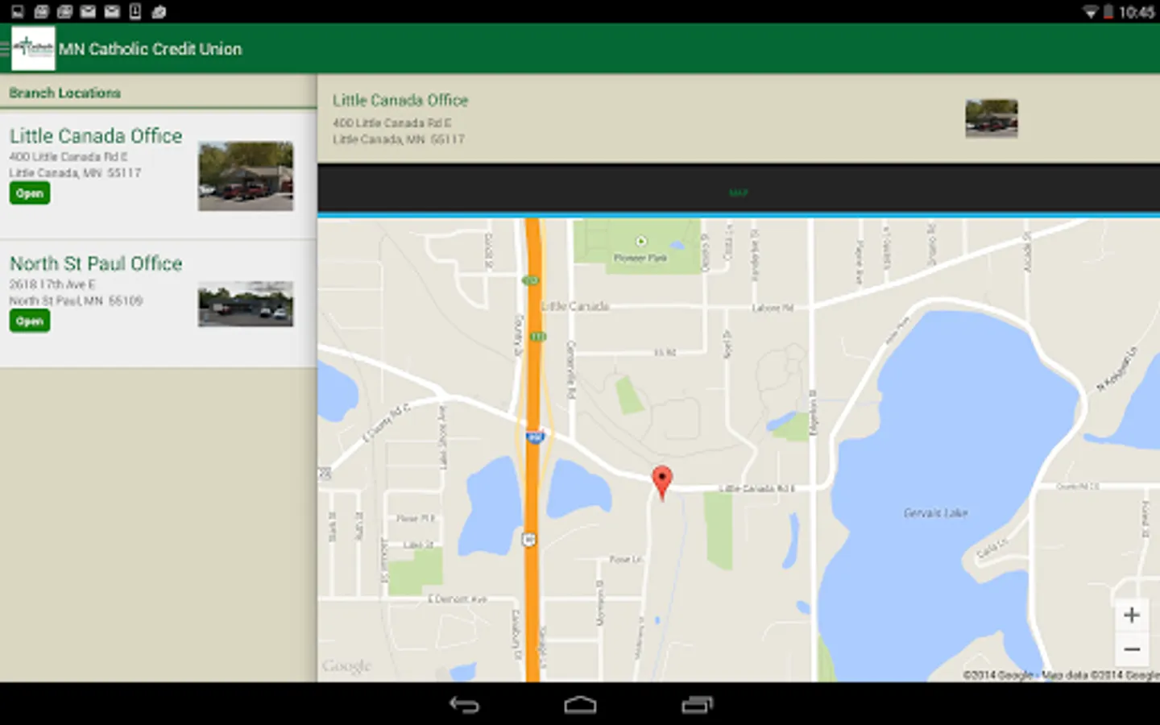Switch to the MAP tab
Screen dimensions: 1160x725
tap(739, 193)
